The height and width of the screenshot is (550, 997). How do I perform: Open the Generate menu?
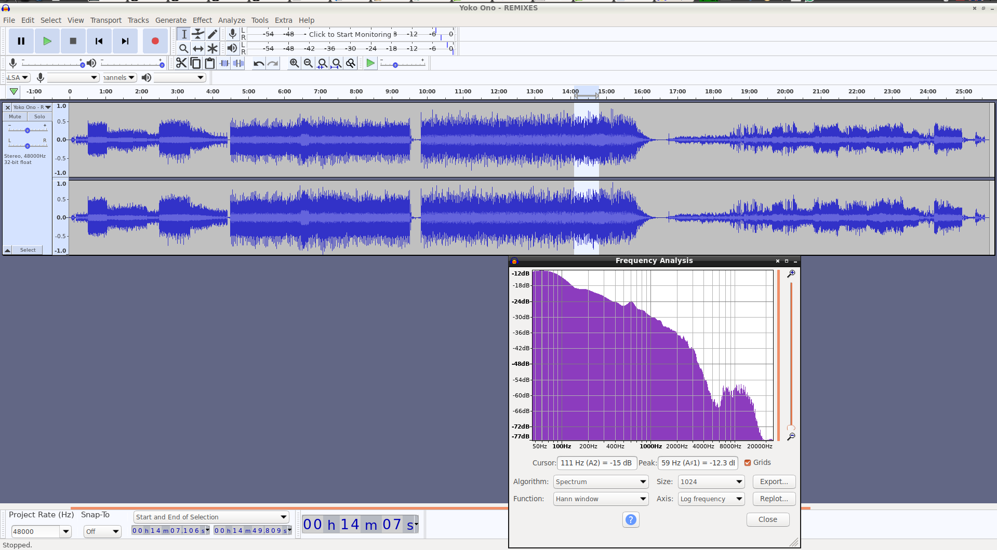click(x=171, y=20)
